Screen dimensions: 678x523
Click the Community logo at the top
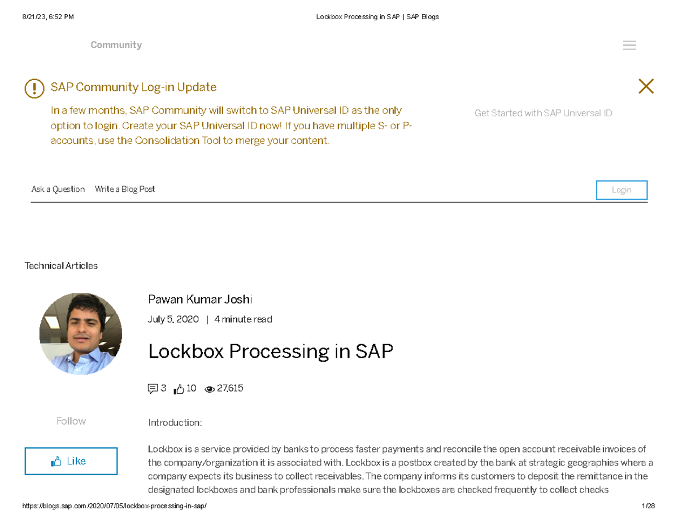116,45
